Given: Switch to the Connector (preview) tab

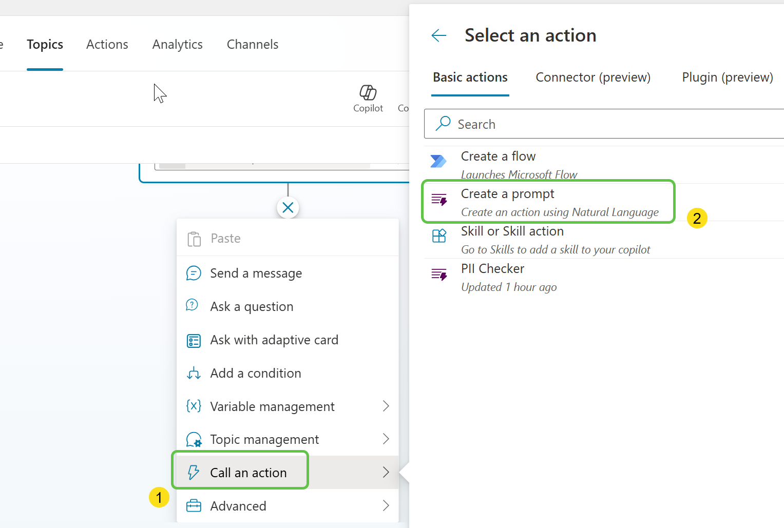Looking at the screenshot, I should [x=593, y=77].
